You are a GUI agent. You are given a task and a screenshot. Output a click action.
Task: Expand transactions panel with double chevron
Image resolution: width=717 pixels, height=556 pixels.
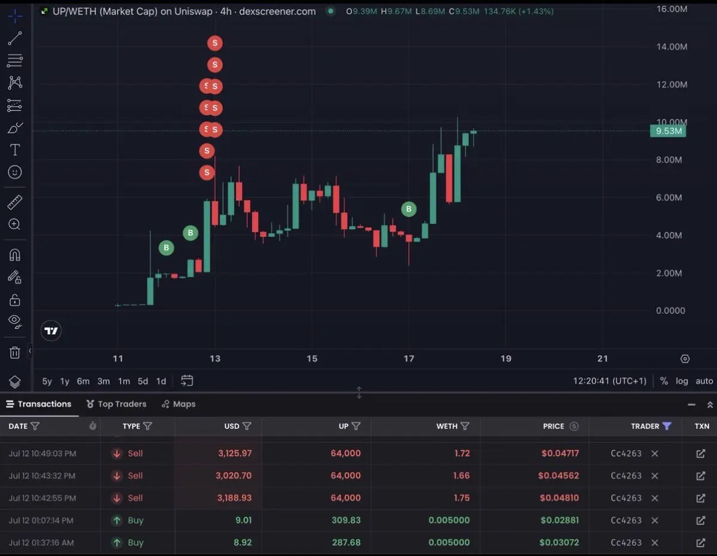(710, 405)
